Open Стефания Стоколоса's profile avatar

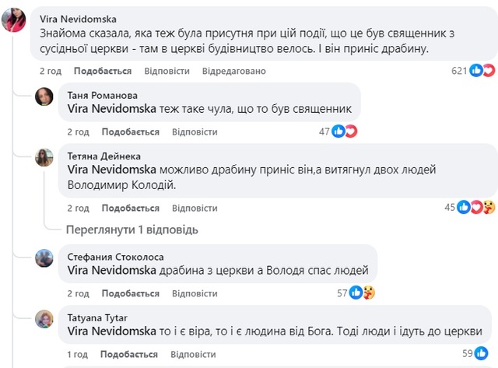[44, 258]
